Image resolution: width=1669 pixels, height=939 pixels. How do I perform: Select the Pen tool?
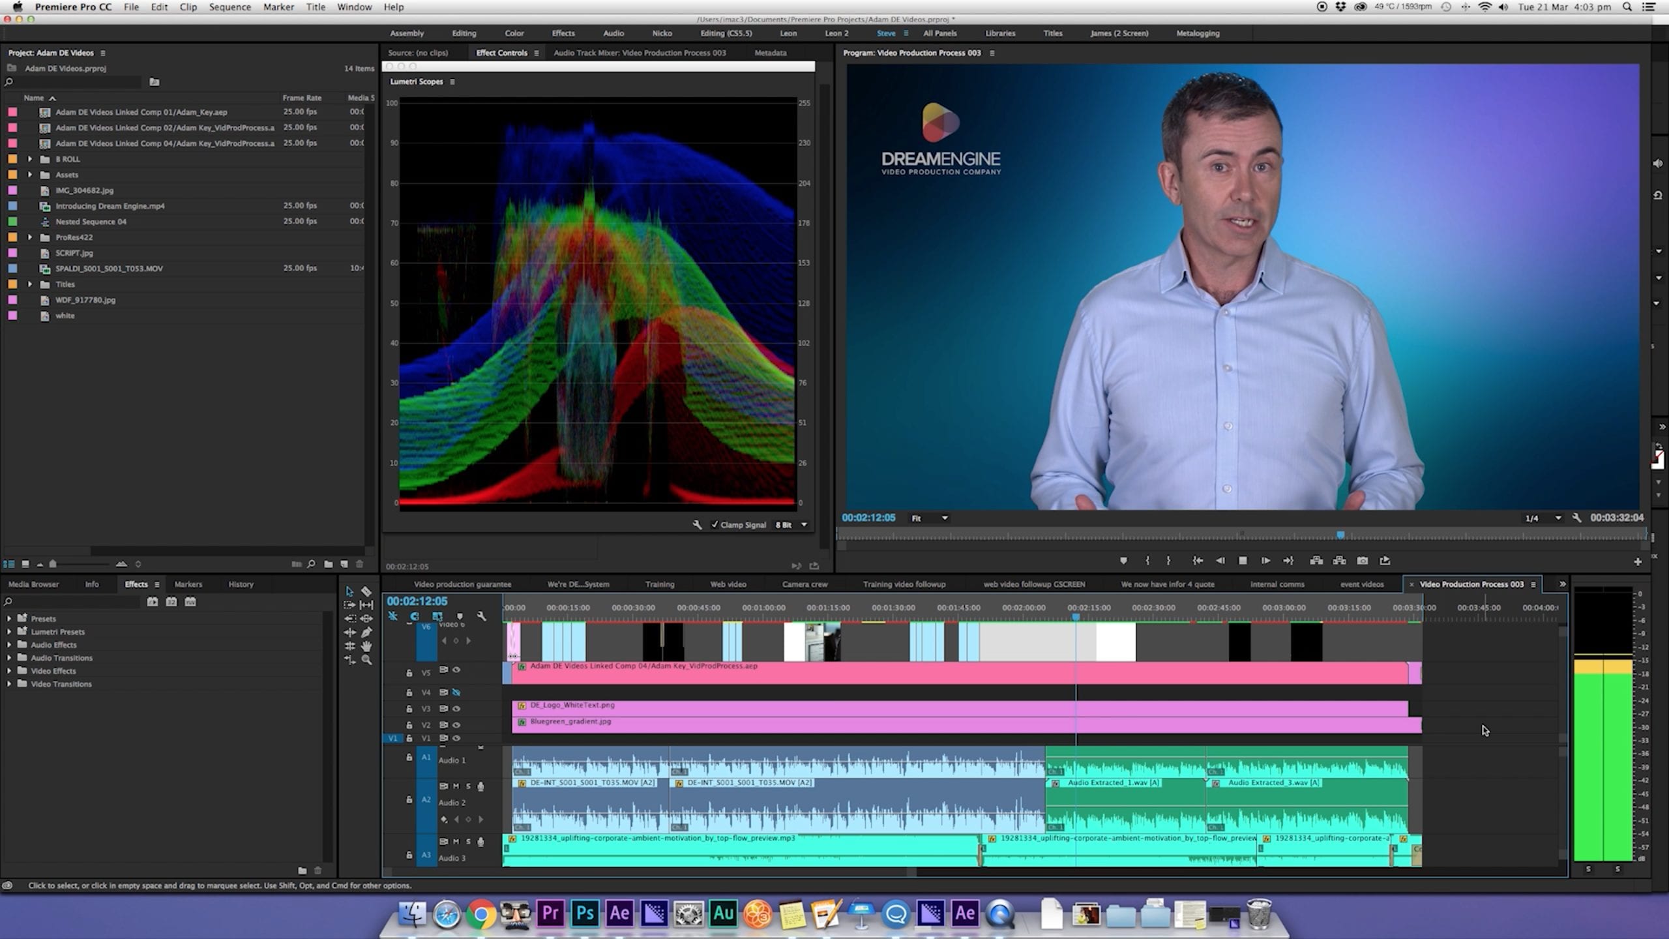[x=366, y=632]
